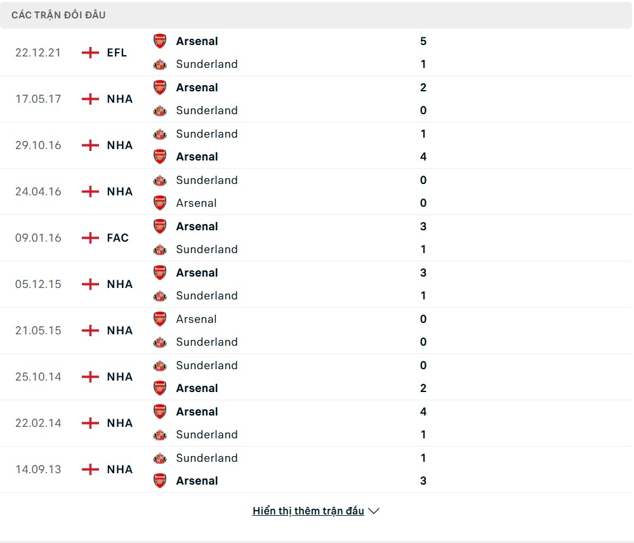Click Arsenal crest in 14.09.13 match
This screenshot has height=543, width=634.
point(160,481)
